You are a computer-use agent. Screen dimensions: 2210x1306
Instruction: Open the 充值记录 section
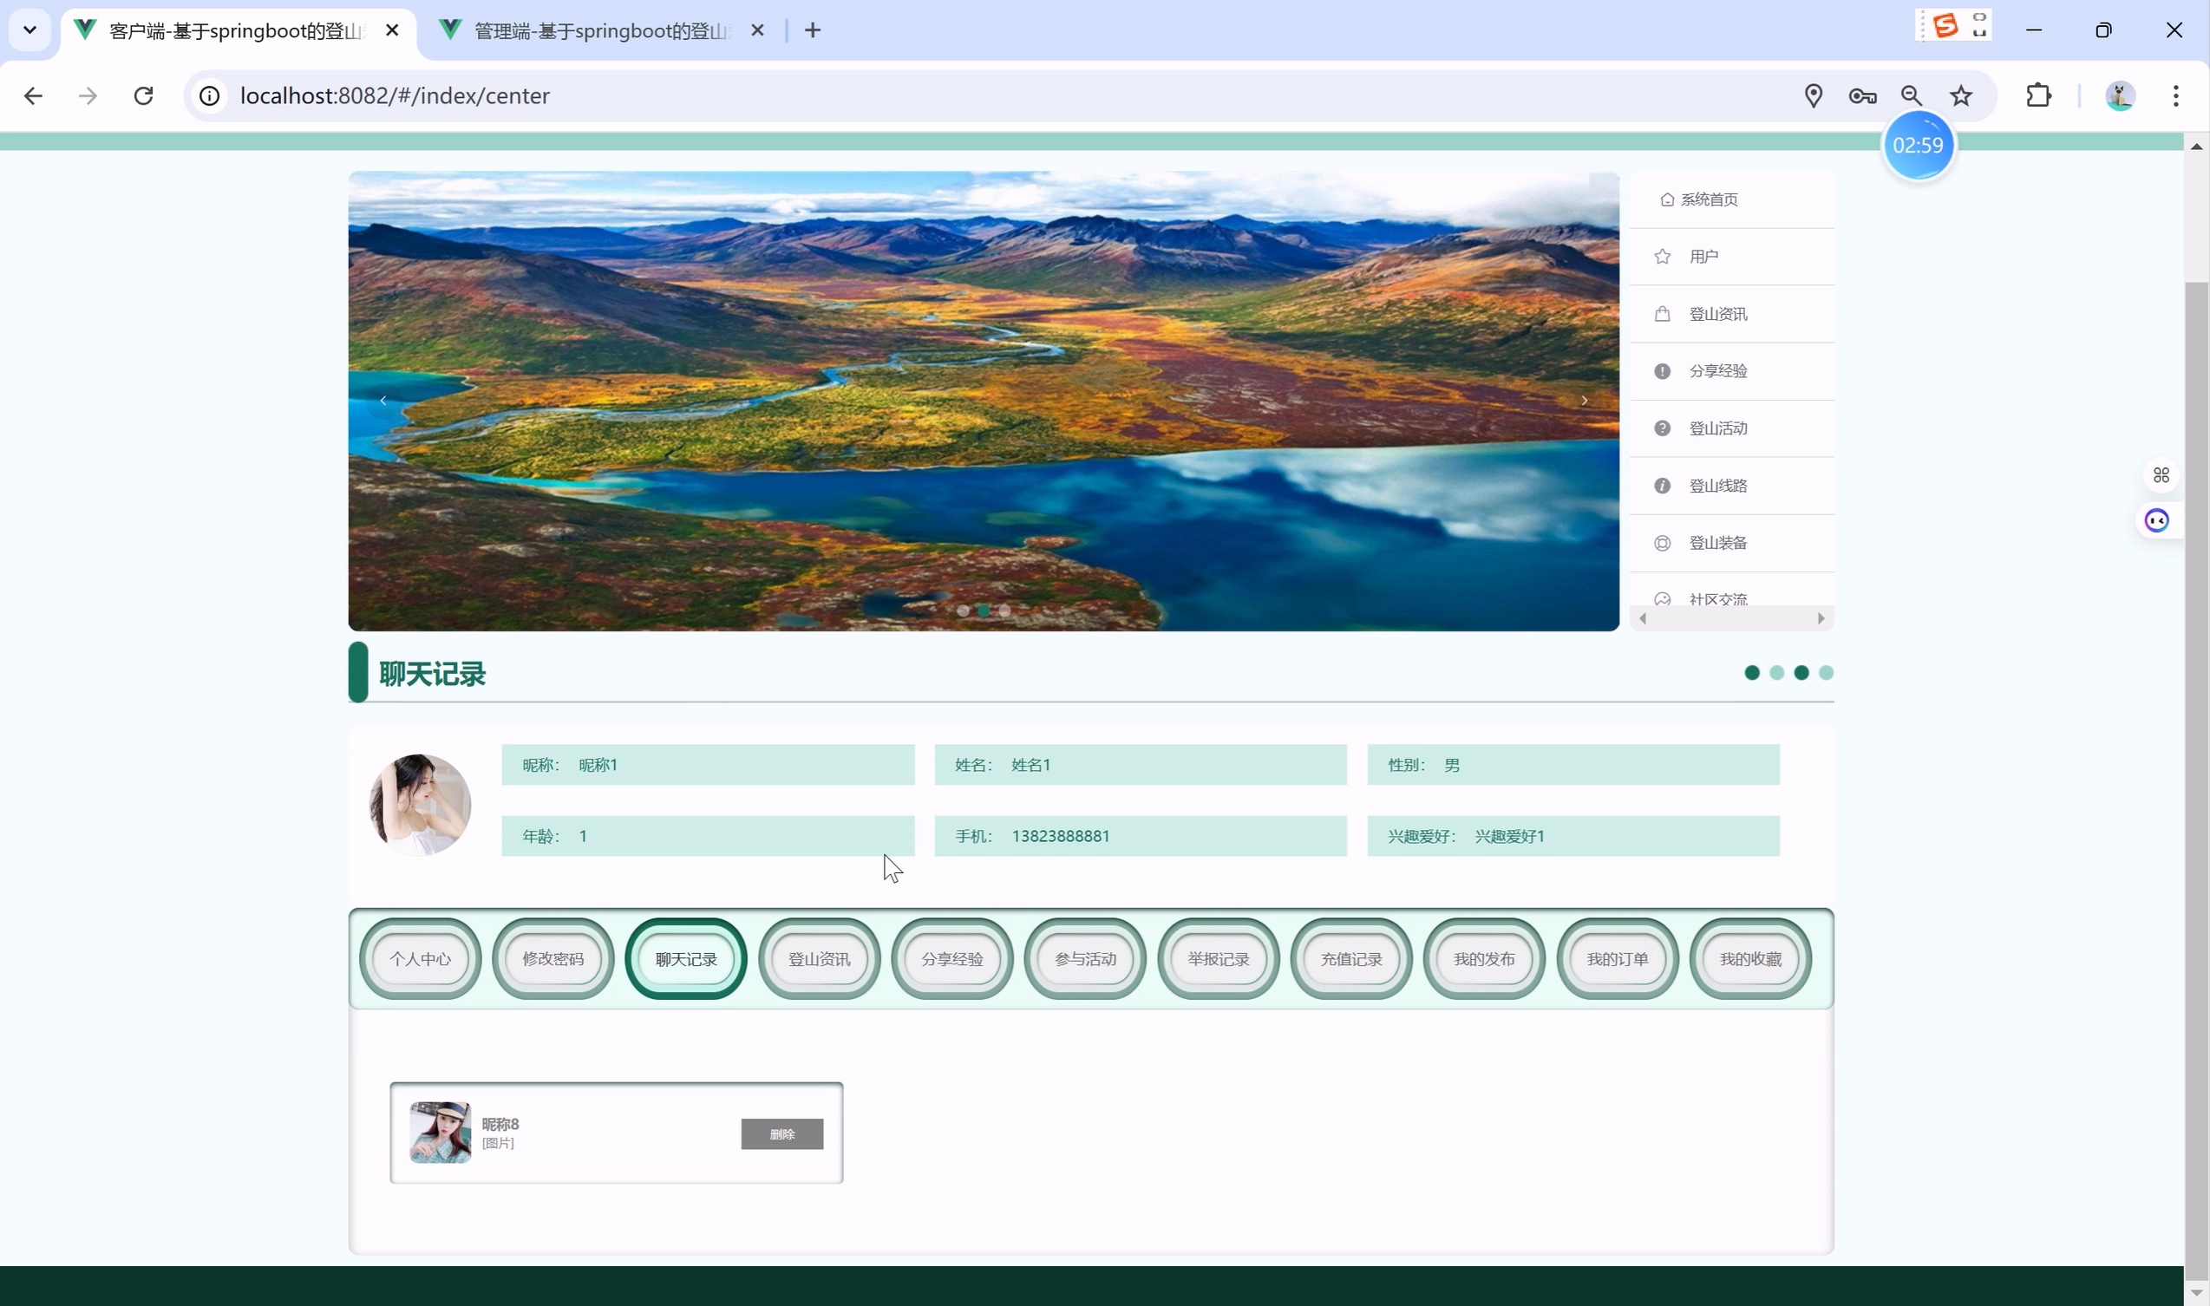point(1351,959)
